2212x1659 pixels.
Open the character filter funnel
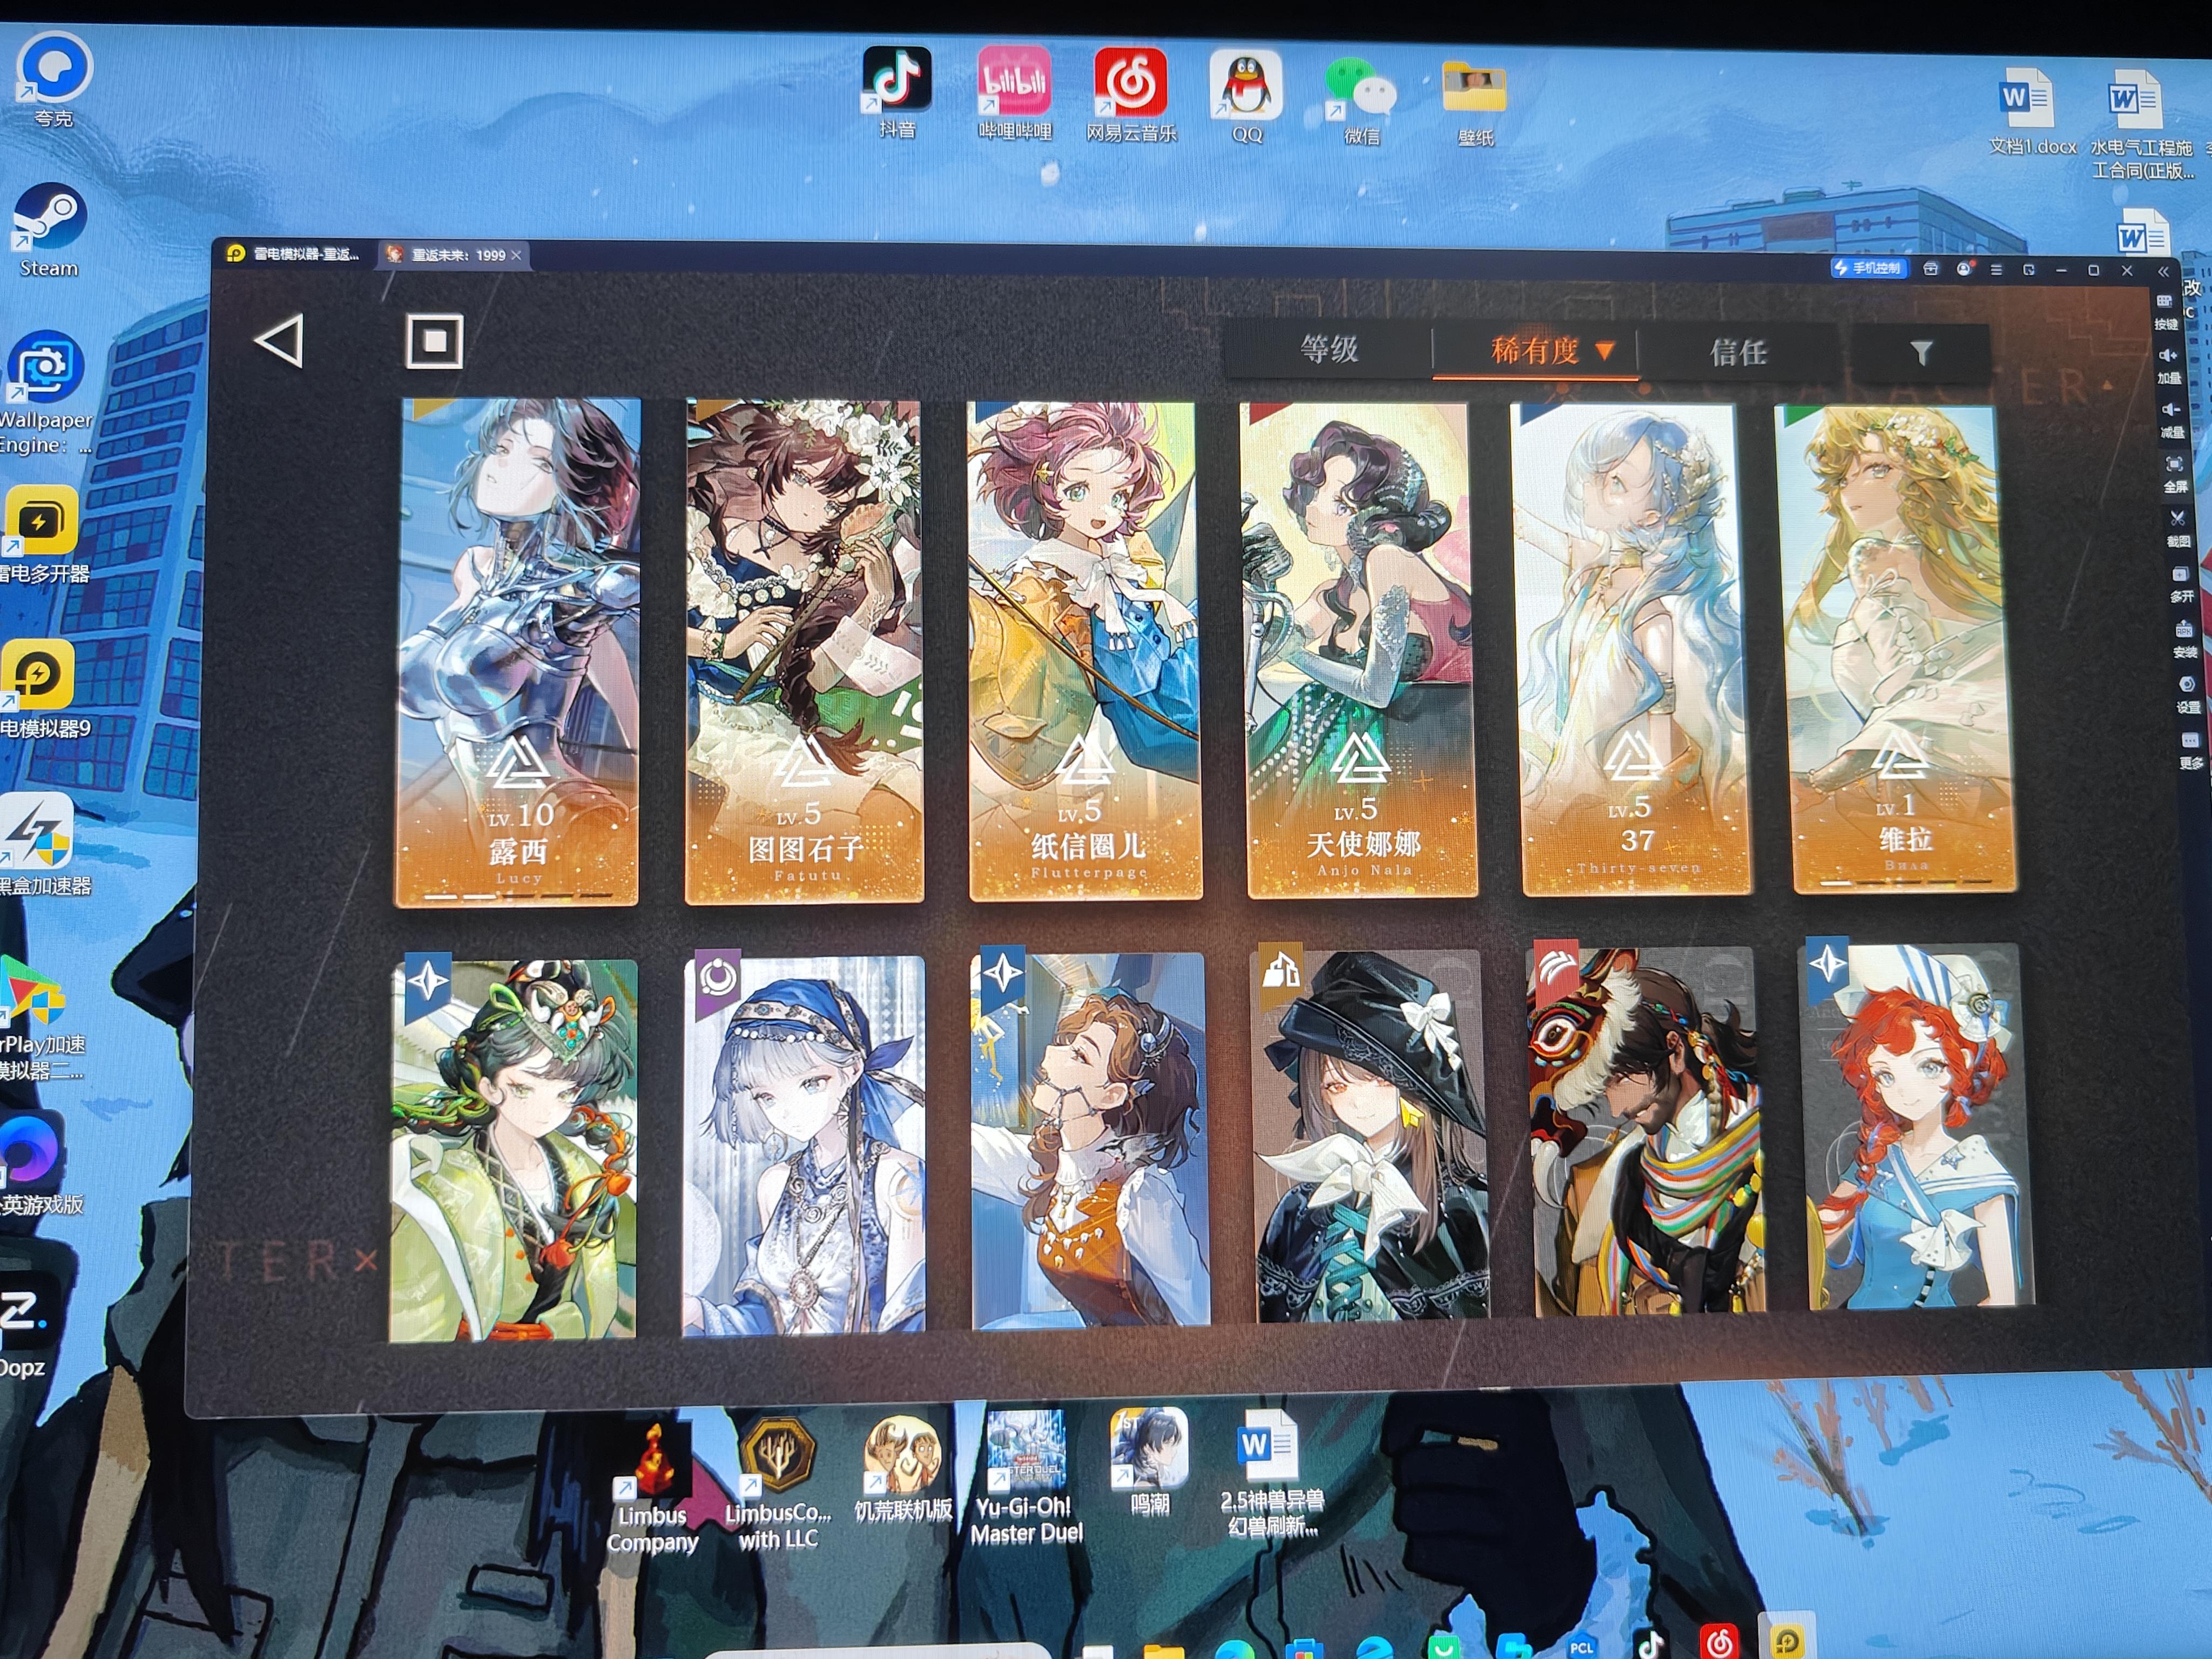[1921, 353]
